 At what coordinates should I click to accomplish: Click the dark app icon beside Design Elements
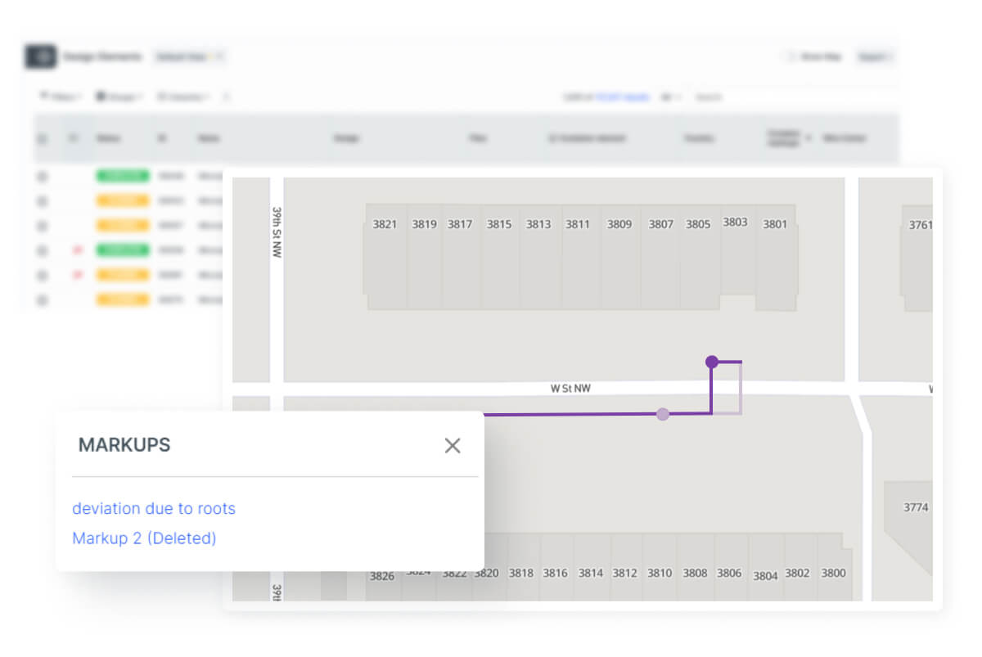[x=41, y=56]
